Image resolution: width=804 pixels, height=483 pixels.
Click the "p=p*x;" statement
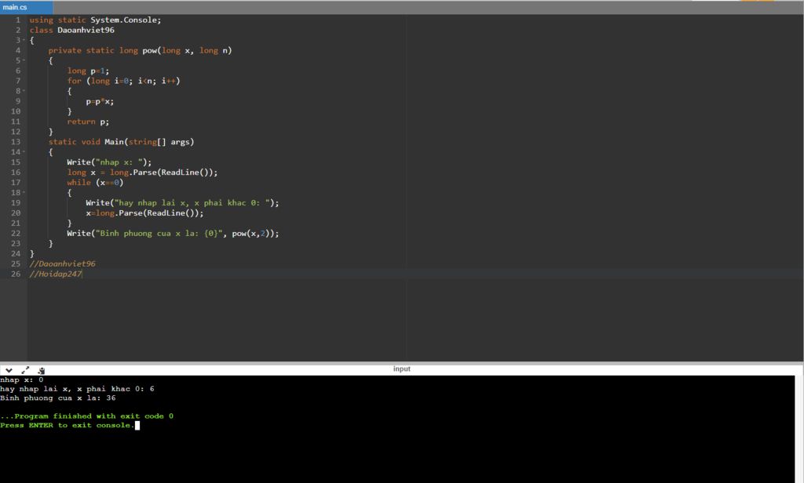tap(100, 101)
